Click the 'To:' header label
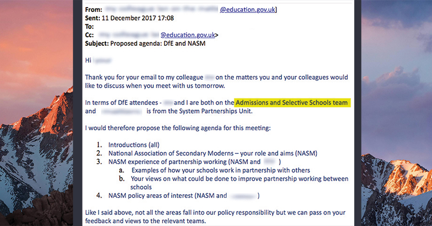 click(89, 27)
